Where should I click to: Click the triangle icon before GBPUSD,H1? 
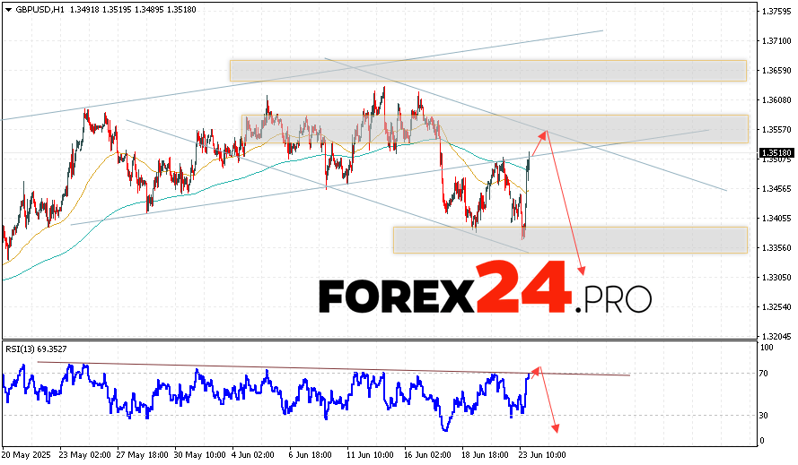point(7,8)
